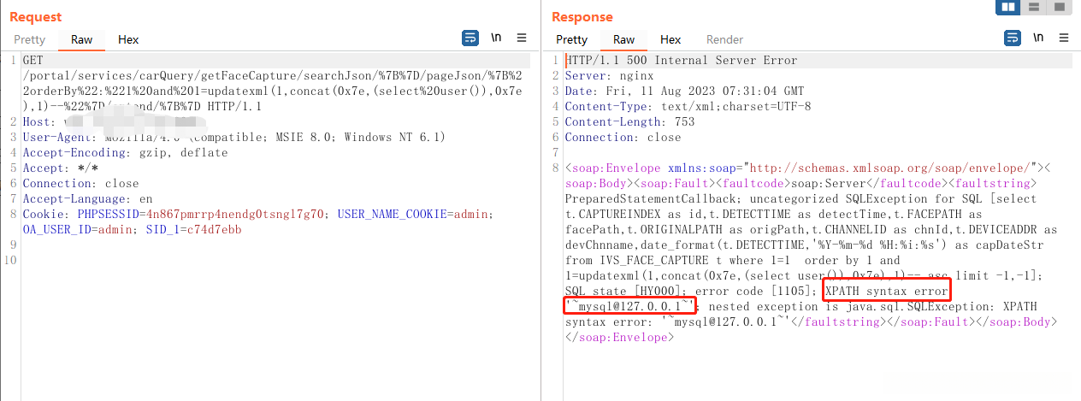Click the Date header in response
Screen dimensions: 1081x401
[685, 91]
